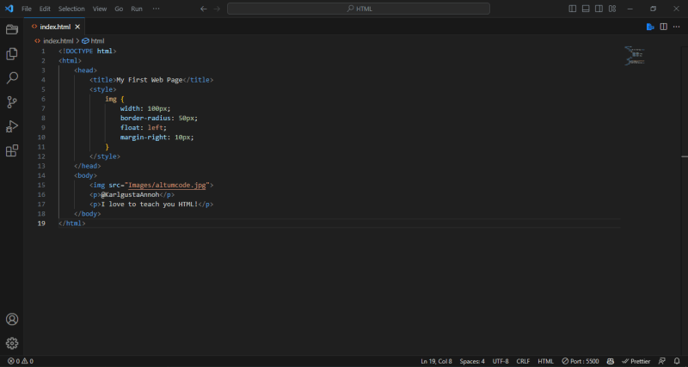Click the feedback person icon in status bar
Screen dimensions: 688x367
[x=662, y=361]
